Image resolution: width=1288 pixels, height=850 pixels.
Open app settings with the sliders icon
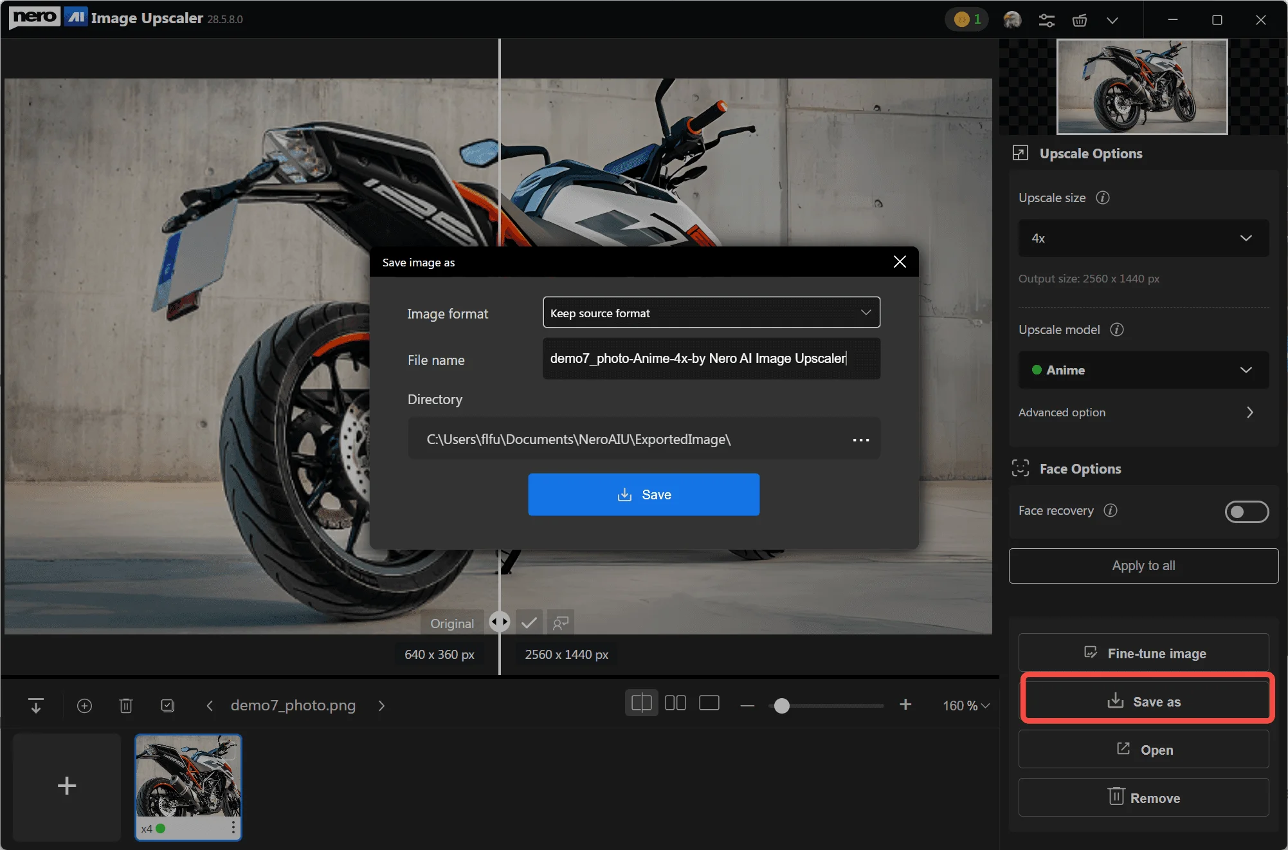point(1046,19)
